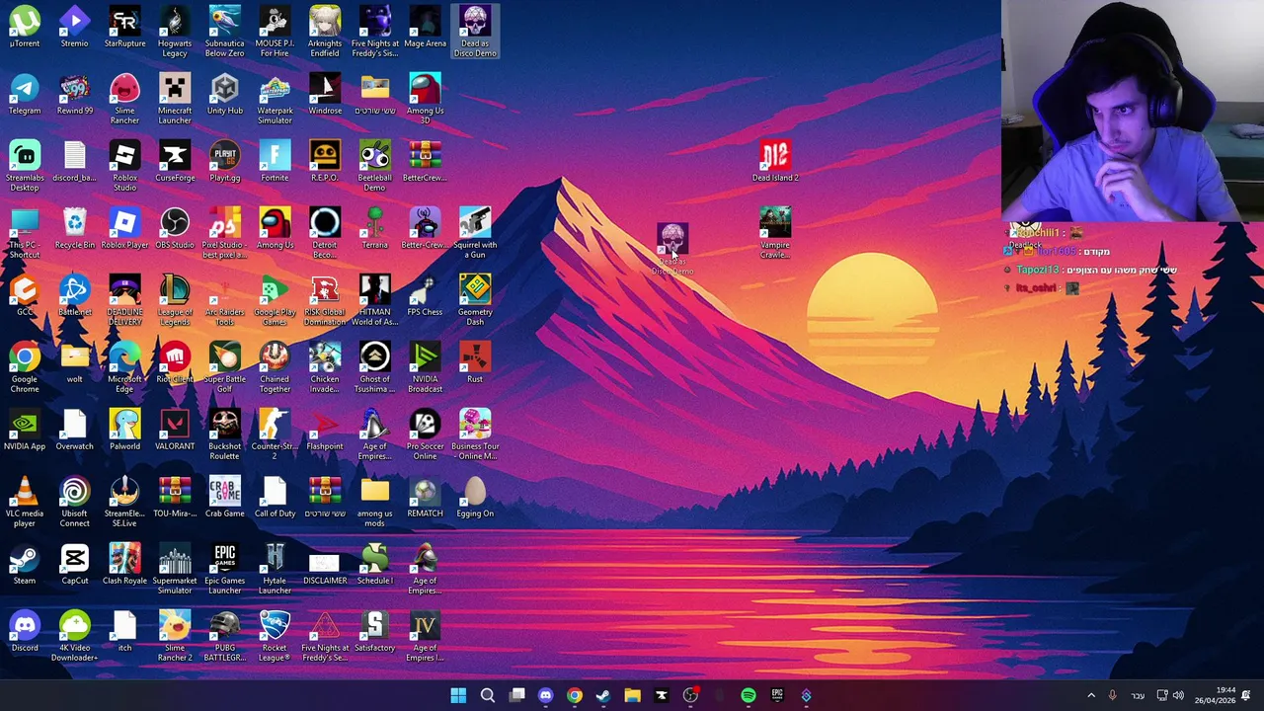Viewport: 1264px width, 711px height.
Task: Open Palworld desktop shortcut
Action: coord(124,431)
